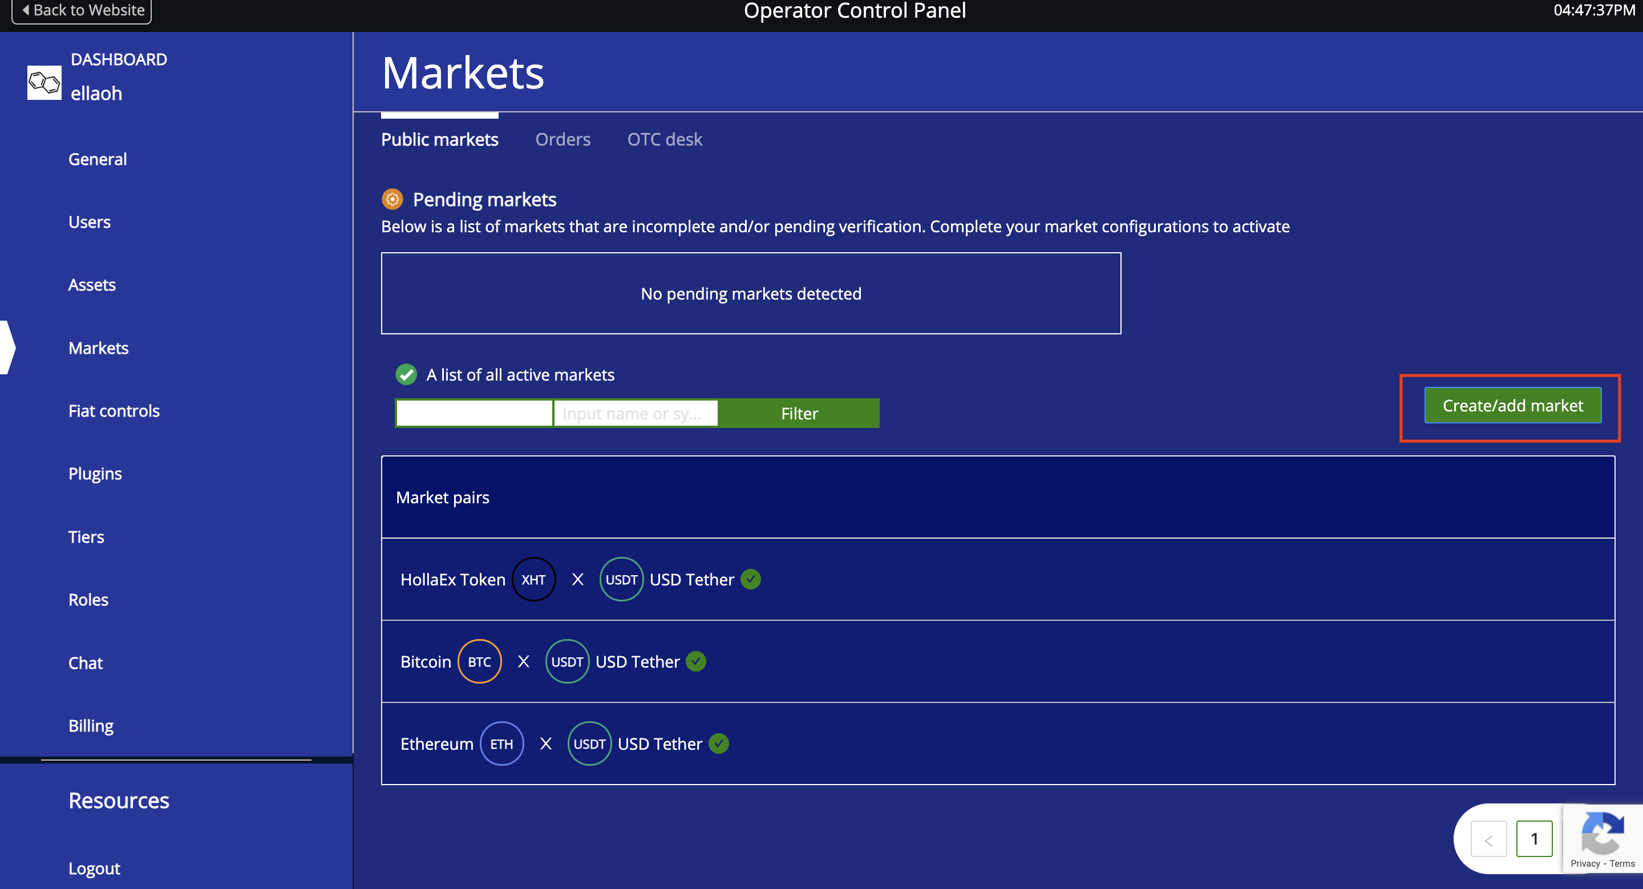Open the OTC desk tab
1643x889 pixels.
click(664, 139)
